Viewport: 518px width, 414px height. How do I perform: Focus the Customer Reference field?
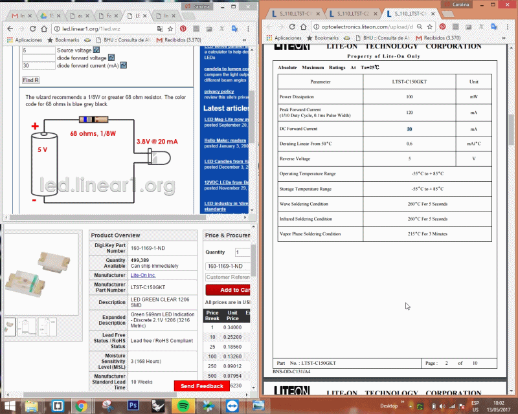click(x=228, y=277)
